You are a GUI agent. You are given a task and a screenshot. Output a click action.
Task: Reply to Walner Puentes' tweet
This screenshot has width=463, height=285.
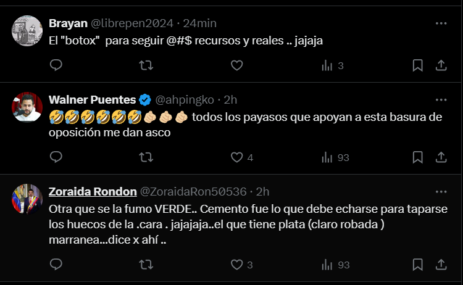(56, 157)
